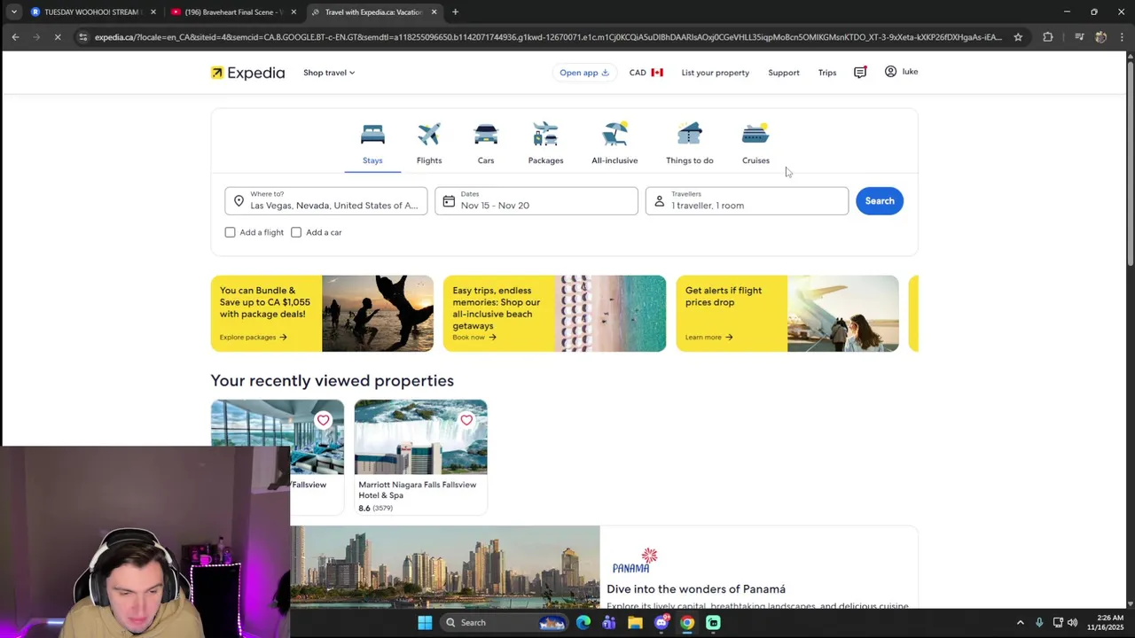1135x638 pixels.
Task: Select the Things to do tab
Action: 690,144
